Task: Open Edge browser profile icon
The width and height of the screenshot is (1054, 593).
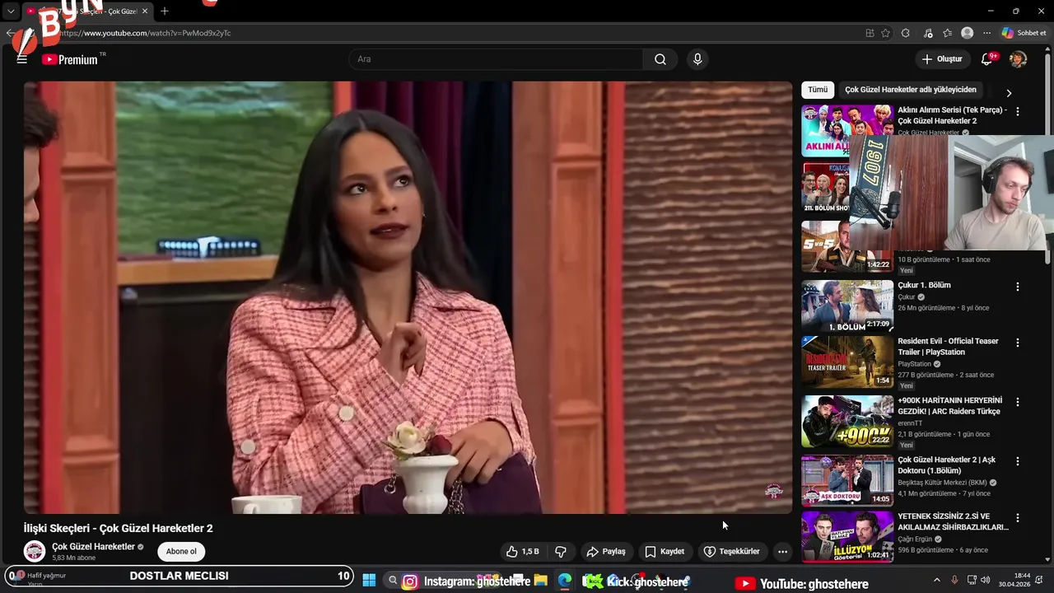Action: pyautogui.click(x=968, y=33)
